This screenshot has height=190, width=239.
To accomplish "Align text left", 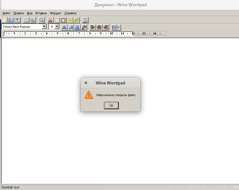I will coord(93,28).
